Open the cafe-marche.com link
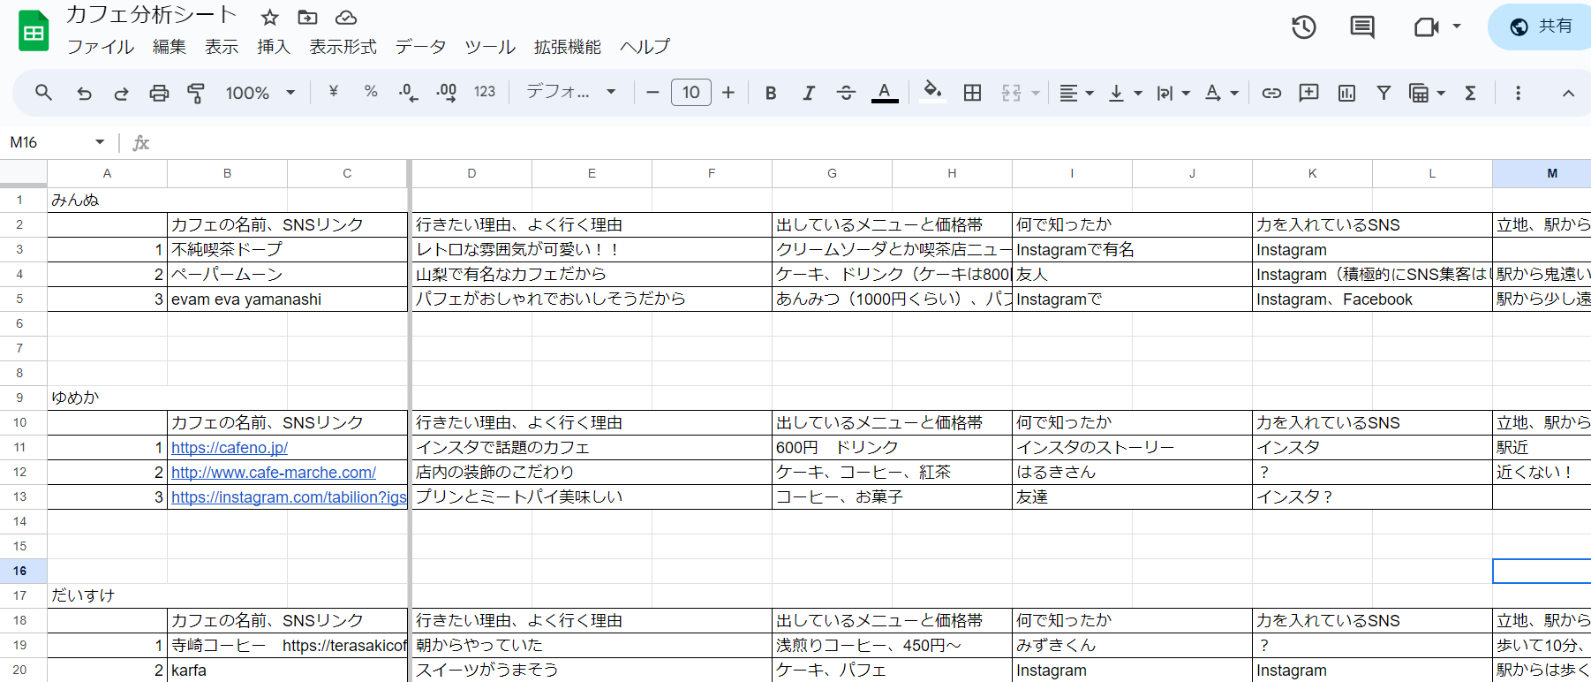This screenshot has width=1591, height=682. pyautogui.click(x=274, y=473)
